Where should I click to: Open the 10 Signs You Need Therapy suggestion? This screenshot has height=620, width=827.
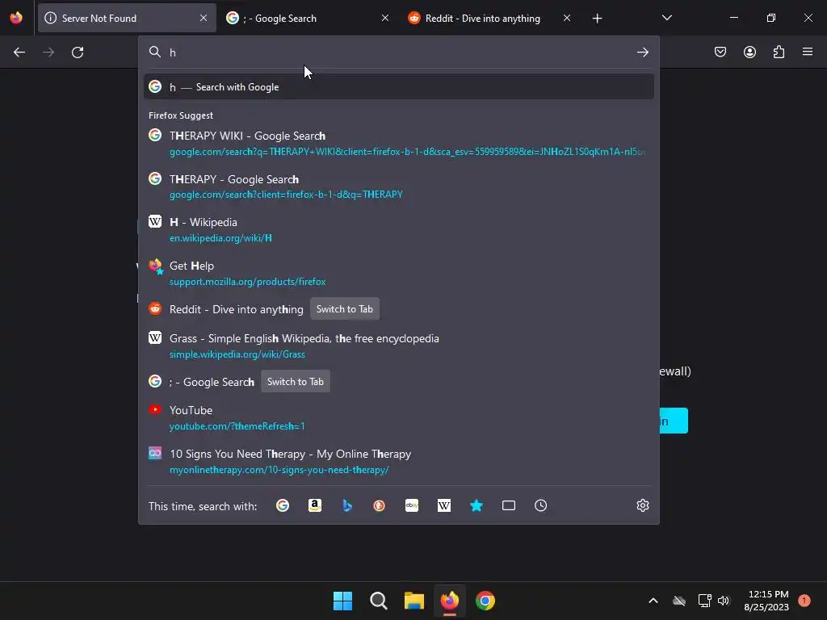(x=399, y=461)
